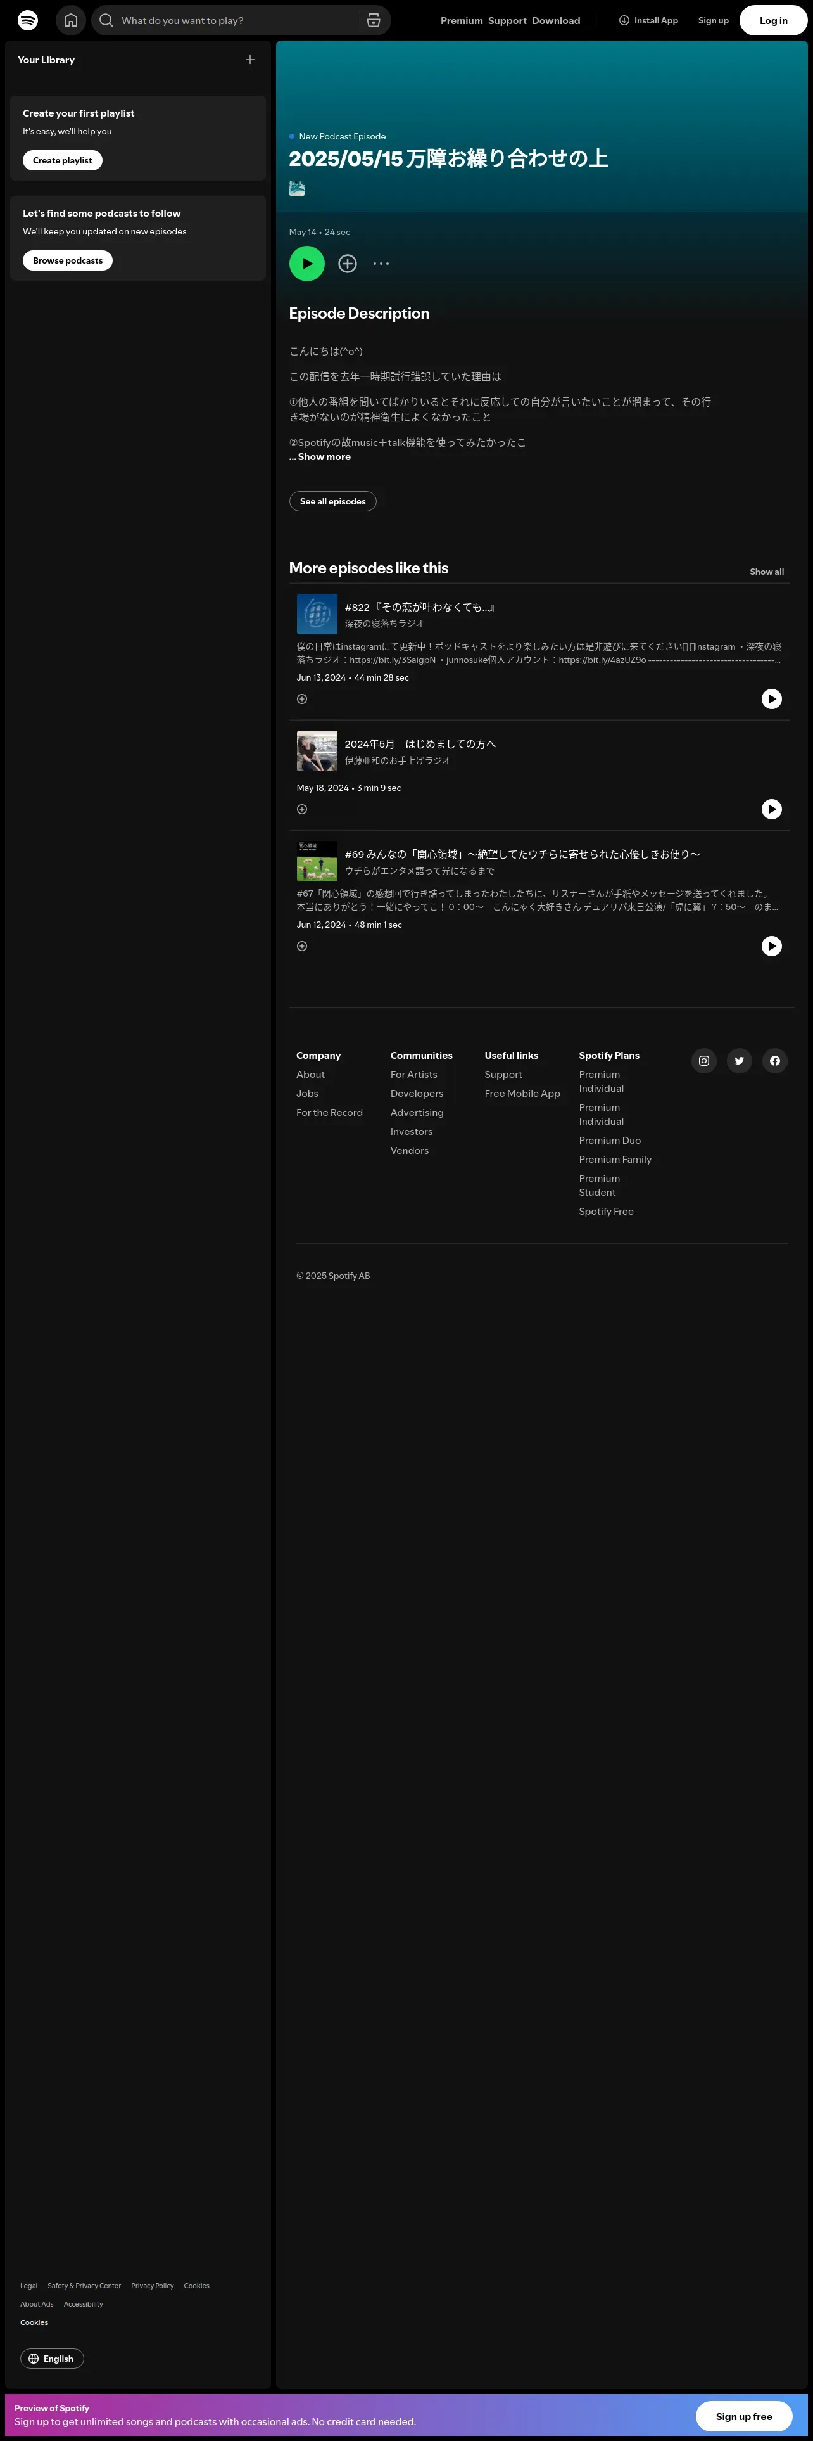The width and height of the screenshot is (813, 2441).
Task: Open Safety & Privacy Center link
Action: (84, 2286)
